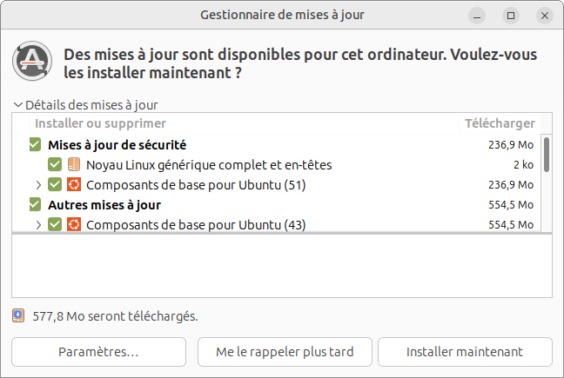Maximize the update manager window

click(x=511, y=15)
